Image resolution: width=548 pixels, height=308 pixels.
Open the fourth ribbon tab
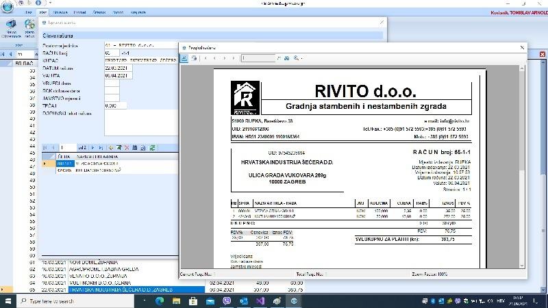(79, 12)
